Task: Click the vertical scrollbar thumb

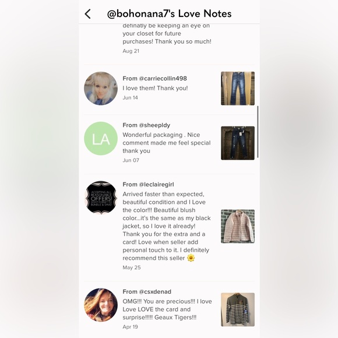Action: point(258,132)
